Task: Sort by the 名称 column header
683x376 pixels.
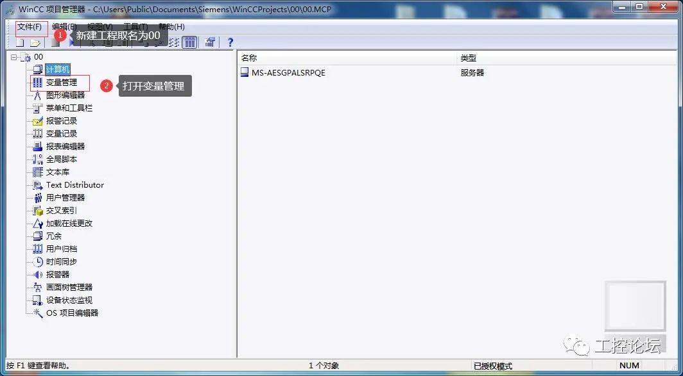Action: (347, 58)
